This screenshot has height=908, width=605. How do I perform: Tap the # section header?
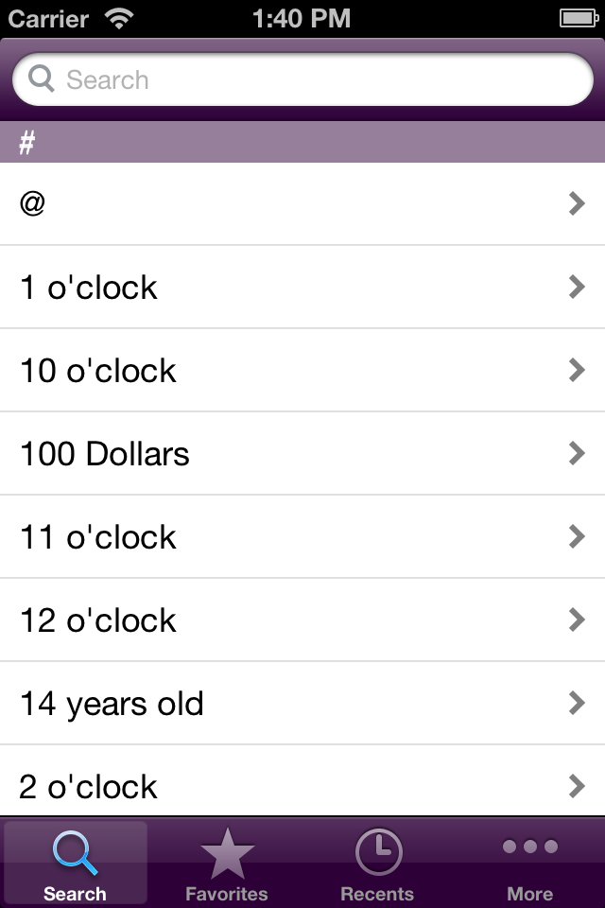(302, 143)
